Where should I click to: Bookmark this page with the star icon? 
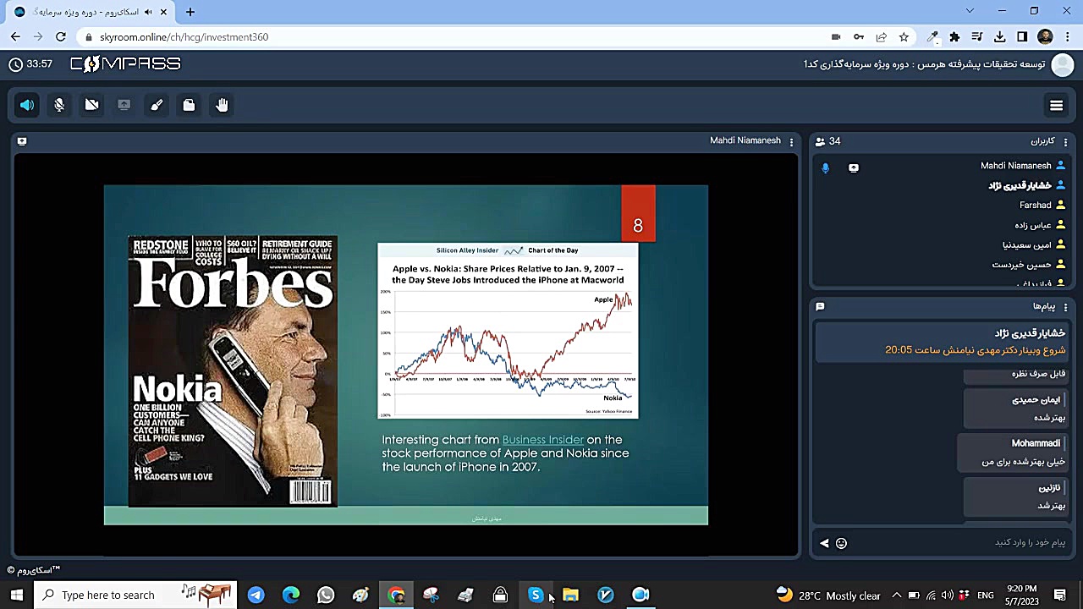[904, 37]
